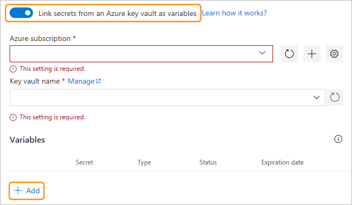The height and width of the screenshot is (205, 352).
Task: Click inside the Azure subscription combo box
Action: (x=141, y=54)
